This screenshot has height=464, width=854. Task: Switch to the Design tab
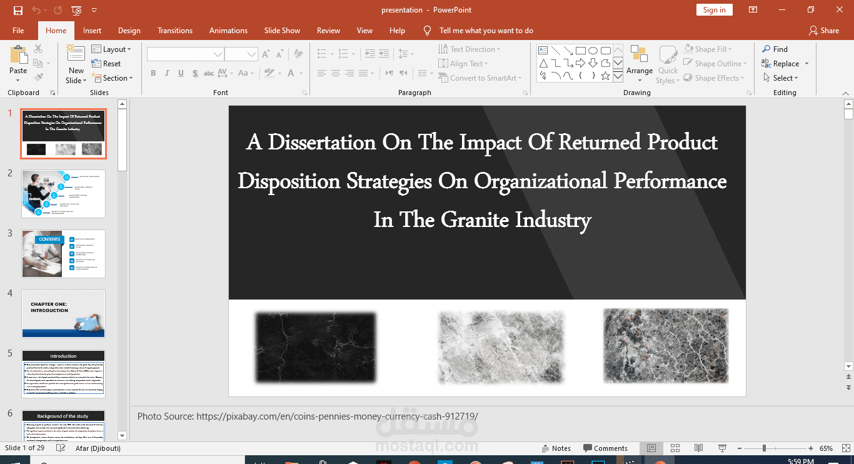pos(129,31)
